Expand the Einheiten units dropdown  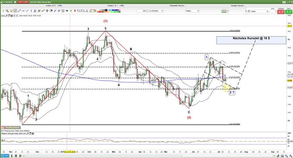[156, 11]
